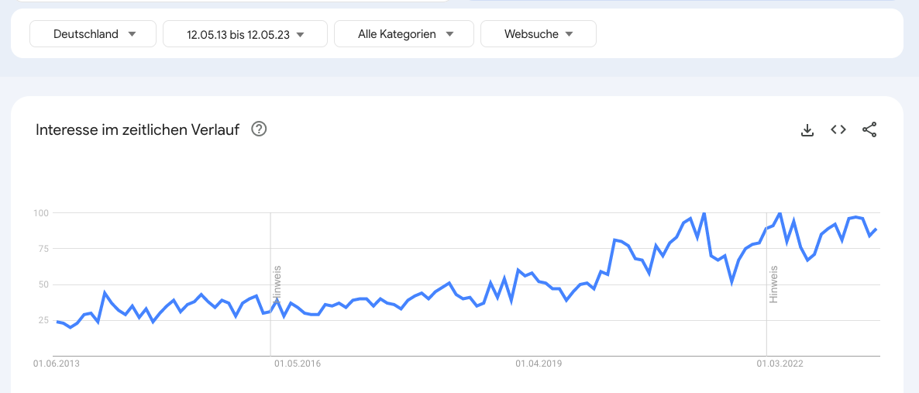Open the Deutschland region dropdown

(x=93, y=34)
